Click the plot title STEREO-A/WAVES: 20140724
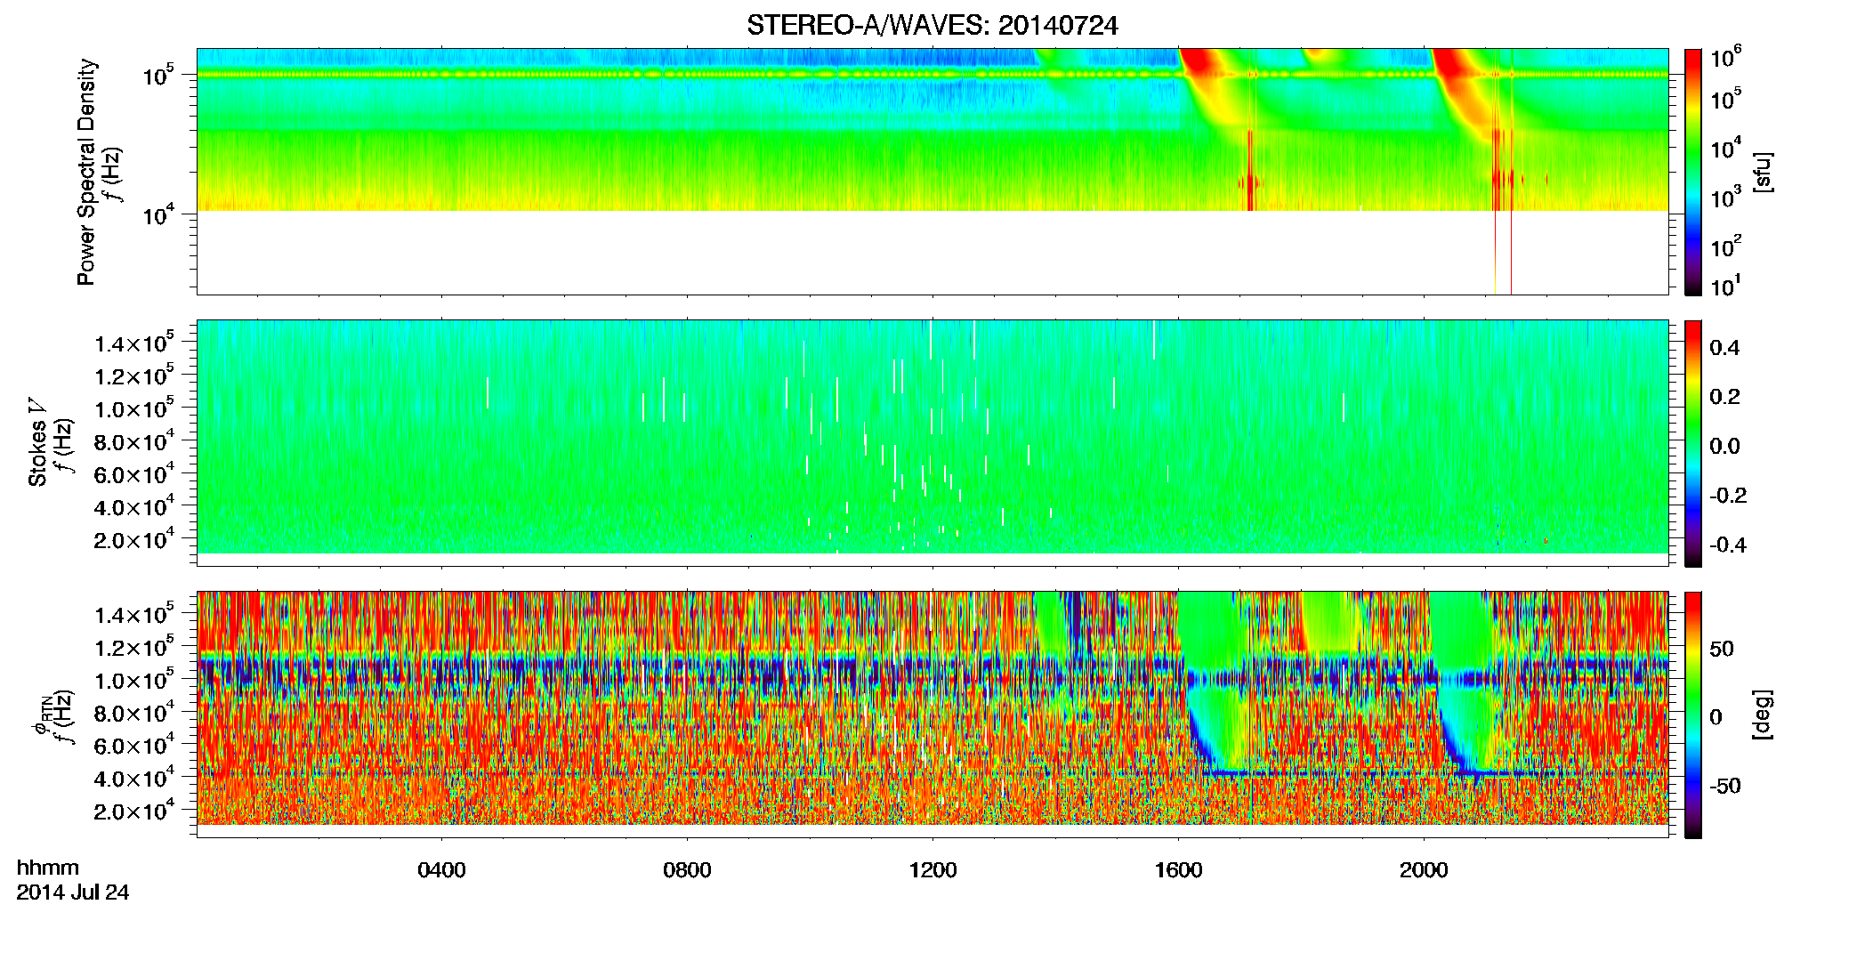 pos(932,26)
